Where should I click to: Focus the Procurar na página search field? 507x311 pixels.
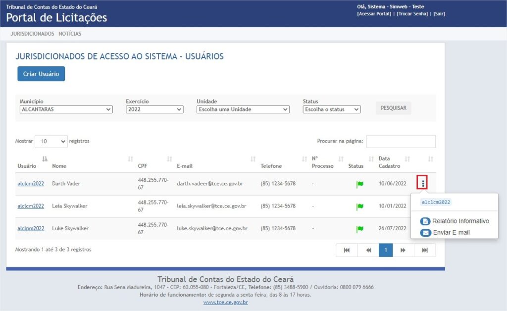point(401,141)
